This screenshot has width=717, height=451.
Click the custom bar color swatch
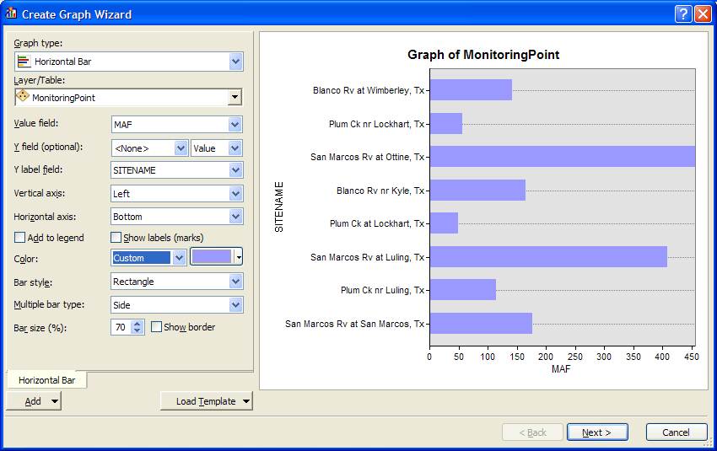tap(212, 257)
